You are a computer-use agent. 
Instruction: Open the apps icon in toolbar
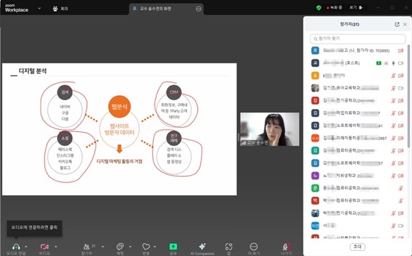pos(229,246)
